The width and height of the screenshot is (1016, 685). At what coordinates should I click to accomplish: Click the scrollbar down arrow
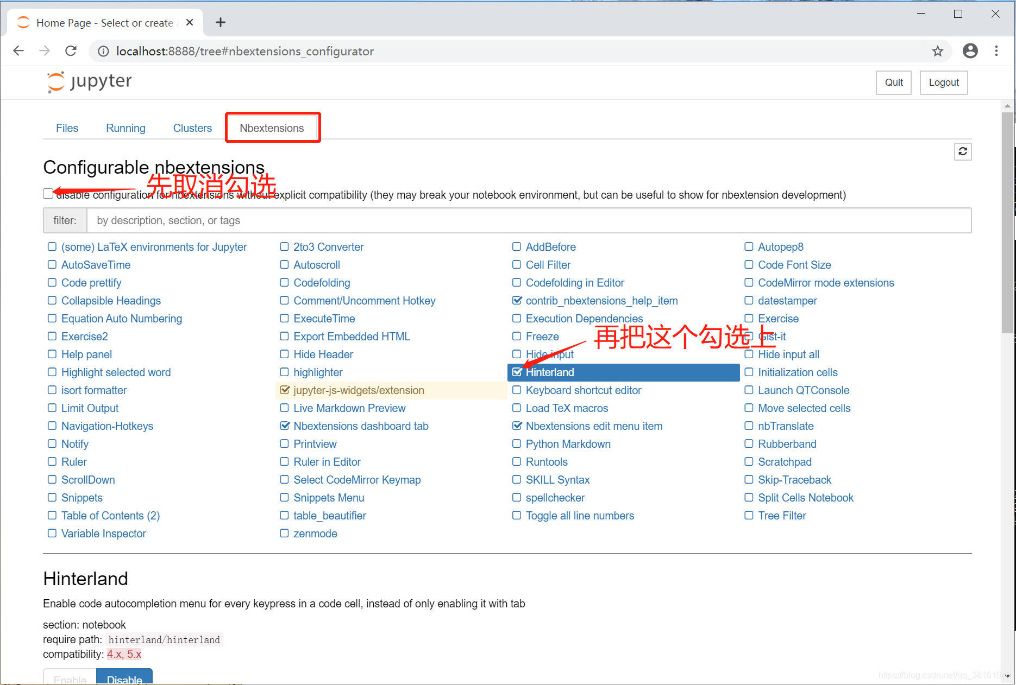click(x=1008, y=676)
